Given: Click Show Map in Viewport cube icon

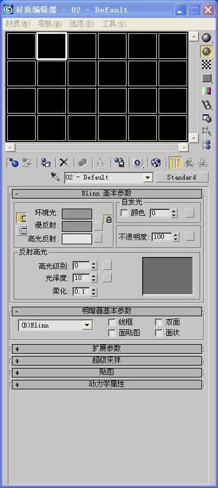Looking at the screenshot, I should point(156,162).
